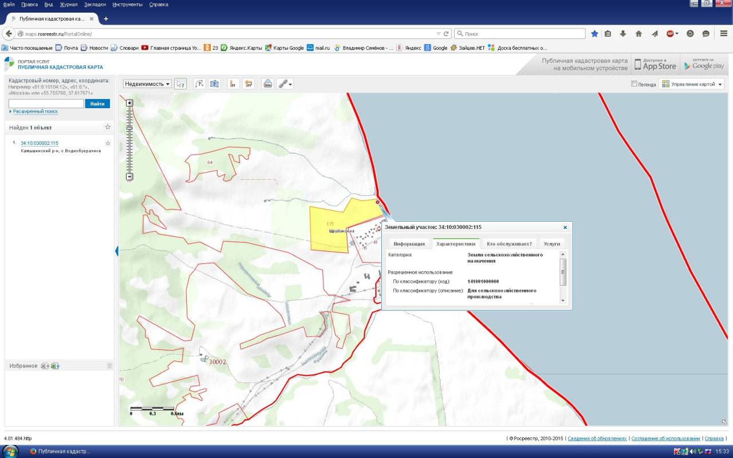This screenshot has height=458, width=733.
Task: Zoom out with the minus button
Action: pos(129,176)
